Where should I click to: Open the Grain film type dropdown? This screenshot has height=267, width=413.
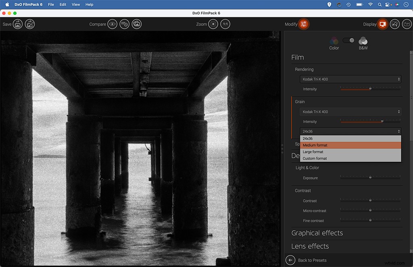(x=350, y=111)
